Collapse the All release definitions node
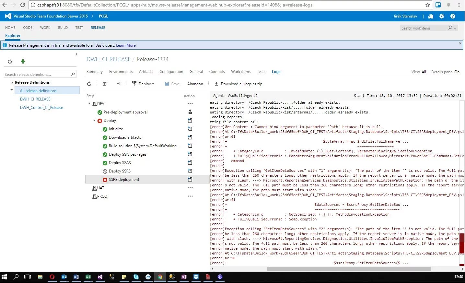Screen dimensions: 465x283 click(x=12, y=90)
